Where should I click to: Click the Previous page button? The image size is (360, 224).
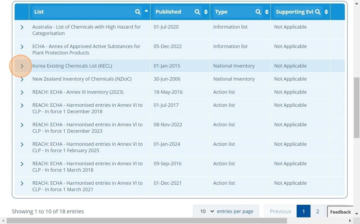[280, 211]
